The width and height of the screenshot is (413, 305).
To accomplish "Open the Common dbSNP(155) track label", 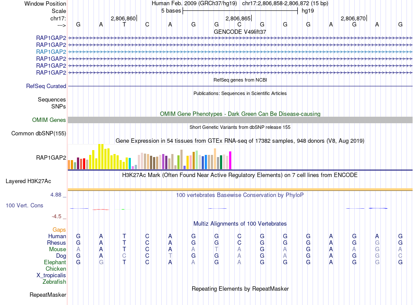I will click(x=39, y=134).
